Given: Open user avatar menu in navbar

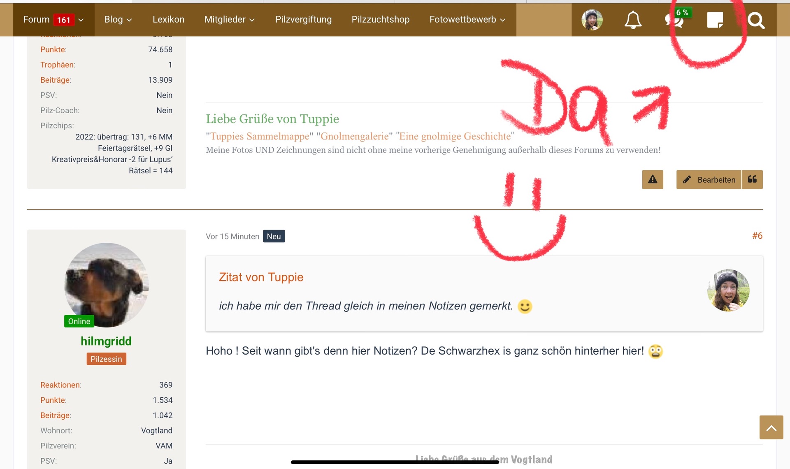Looking at the screenshot, I should [x=592, y=20].
